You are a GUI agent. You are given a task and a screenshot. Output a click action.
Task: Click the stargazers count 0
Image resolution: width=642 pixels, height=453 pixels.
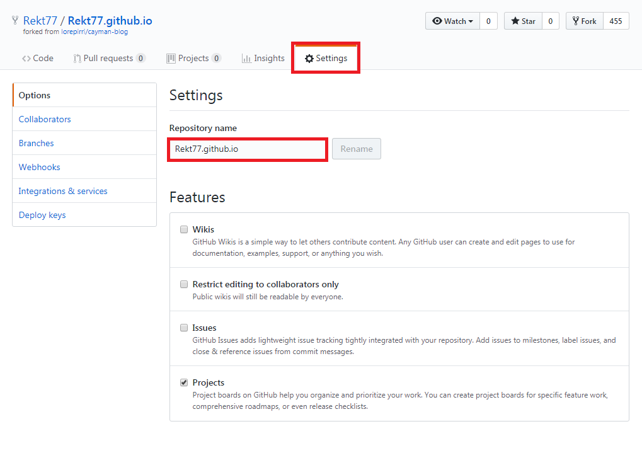(551, 21)
